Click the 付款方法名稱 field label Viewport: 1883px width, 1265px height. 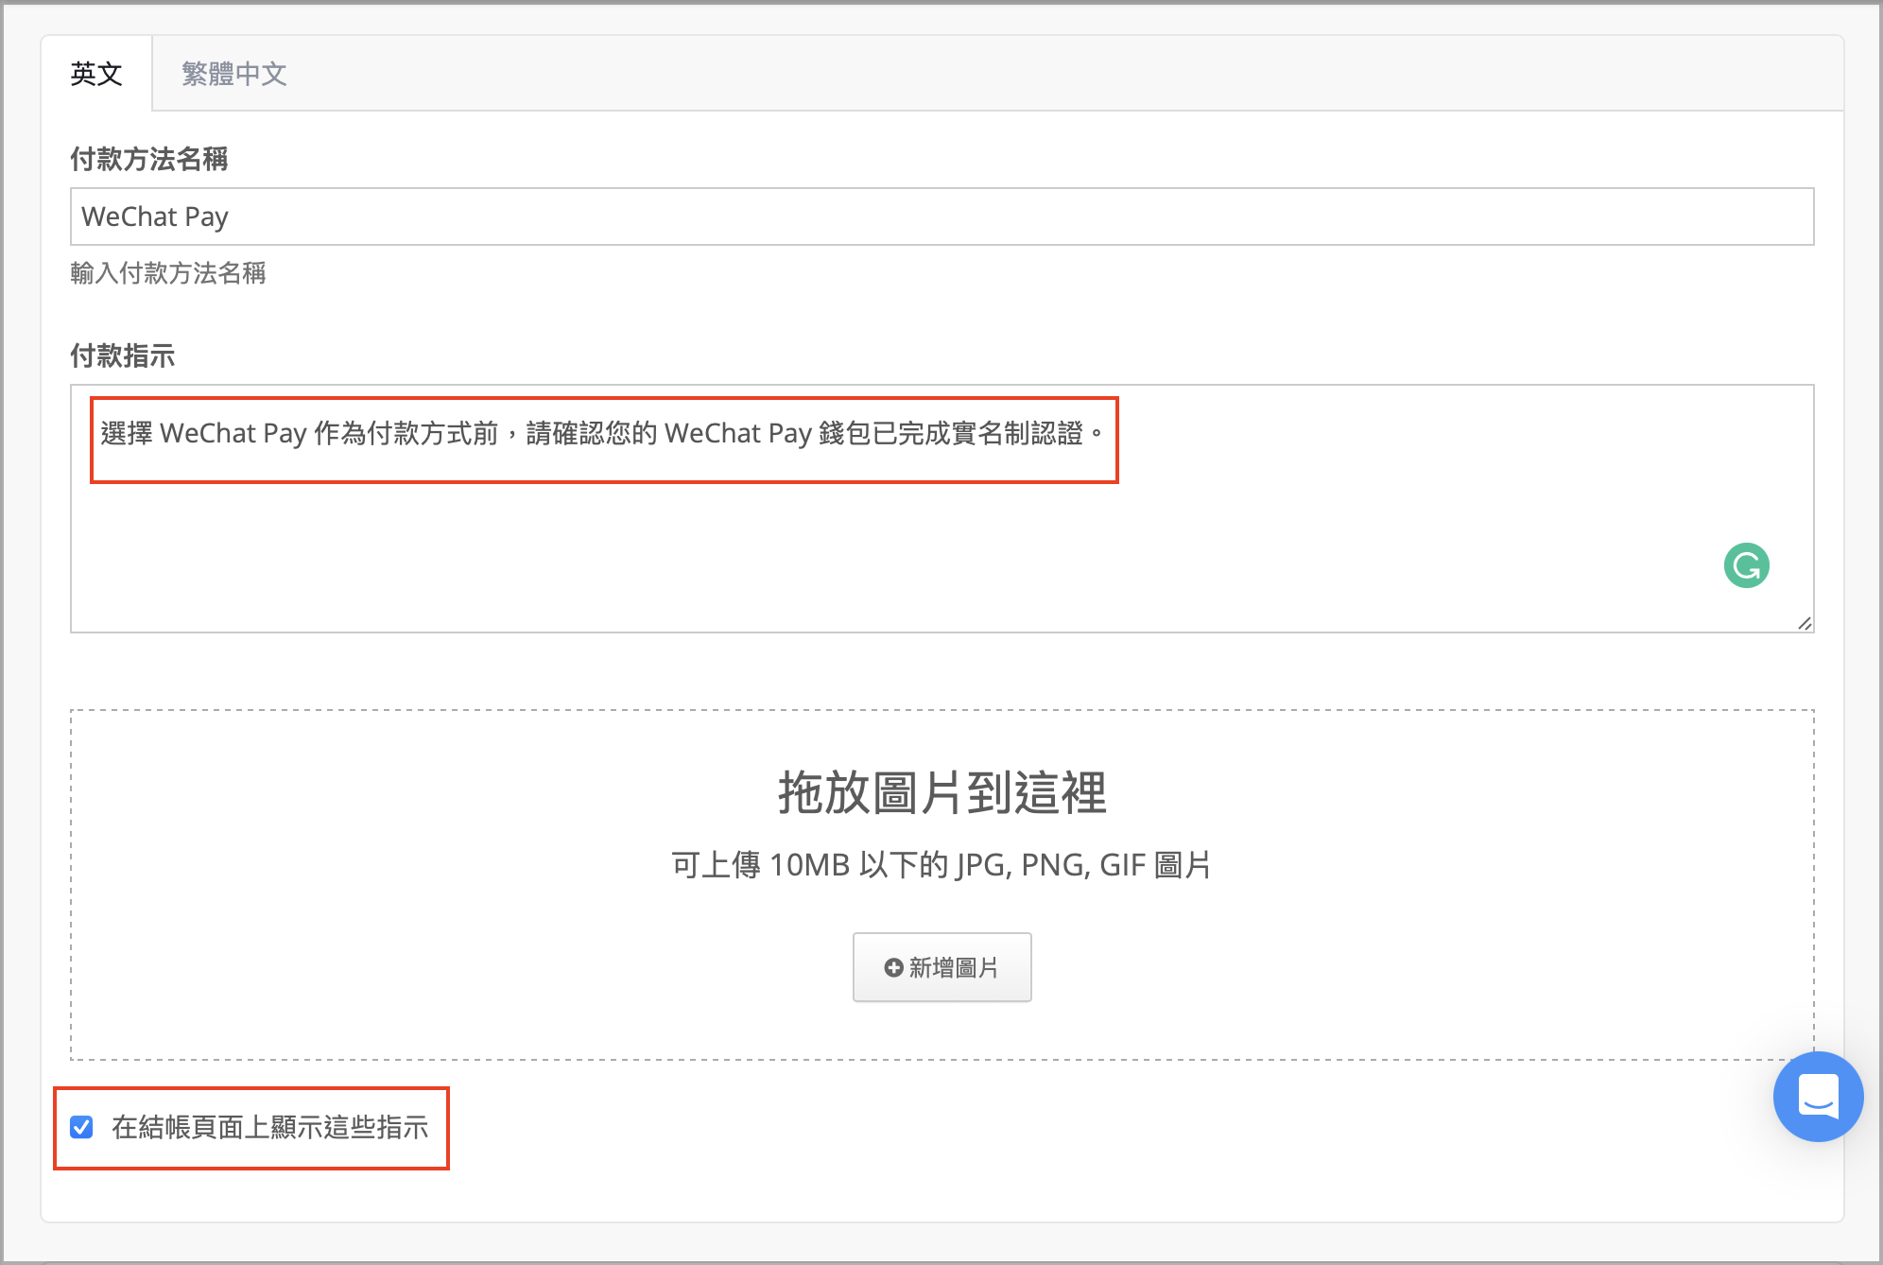149,159
